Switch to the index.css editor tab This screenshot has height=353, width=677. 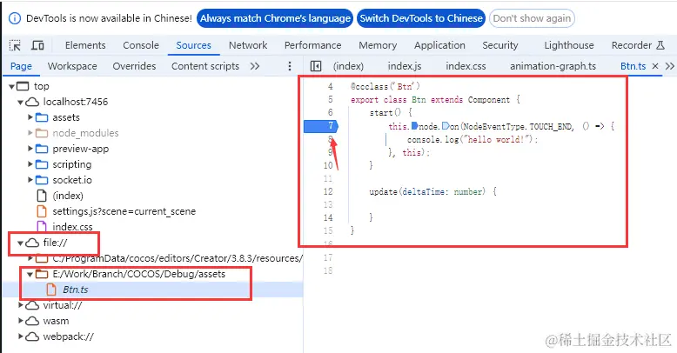pyautogui.click(x=466, y=66)
